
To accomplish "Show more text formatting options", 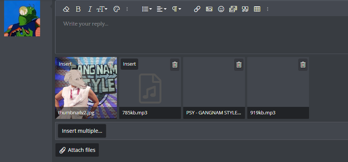I will click(x=127, y=9).
